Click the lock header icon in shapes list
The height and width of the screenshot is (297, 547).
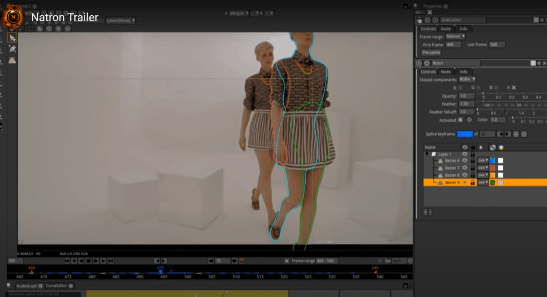click(473, 148)
